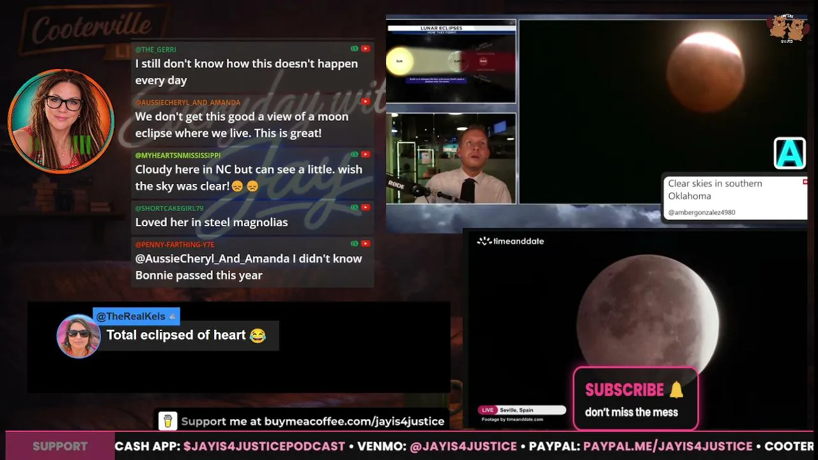Viewport: 818px width, 460px height.
Task: Click the message 'I still don't know how this doesn't happen every day'
Action: coord(247,72)
